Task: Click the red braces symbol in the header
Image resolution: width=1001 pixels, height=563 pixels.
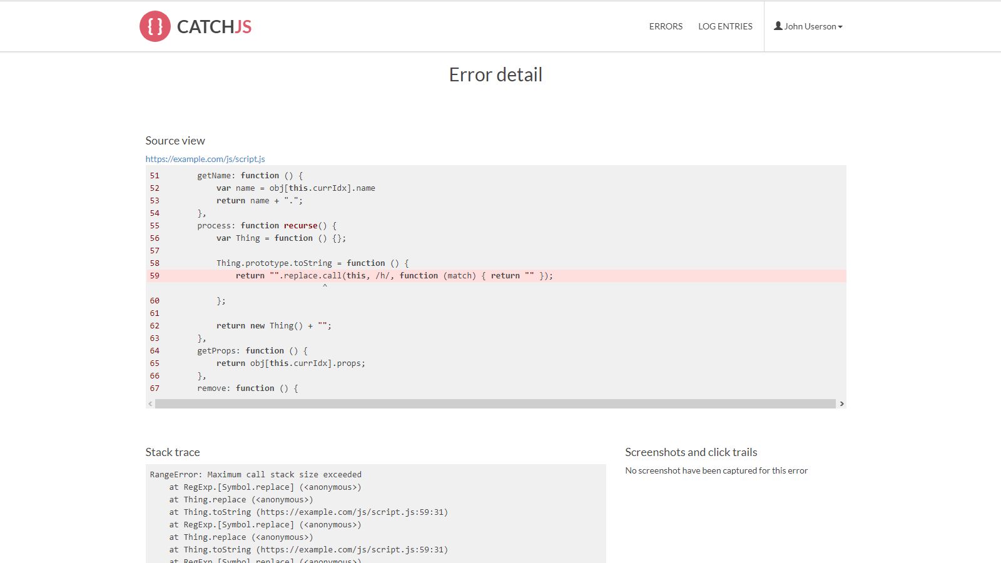Action: tap(154, 26)
